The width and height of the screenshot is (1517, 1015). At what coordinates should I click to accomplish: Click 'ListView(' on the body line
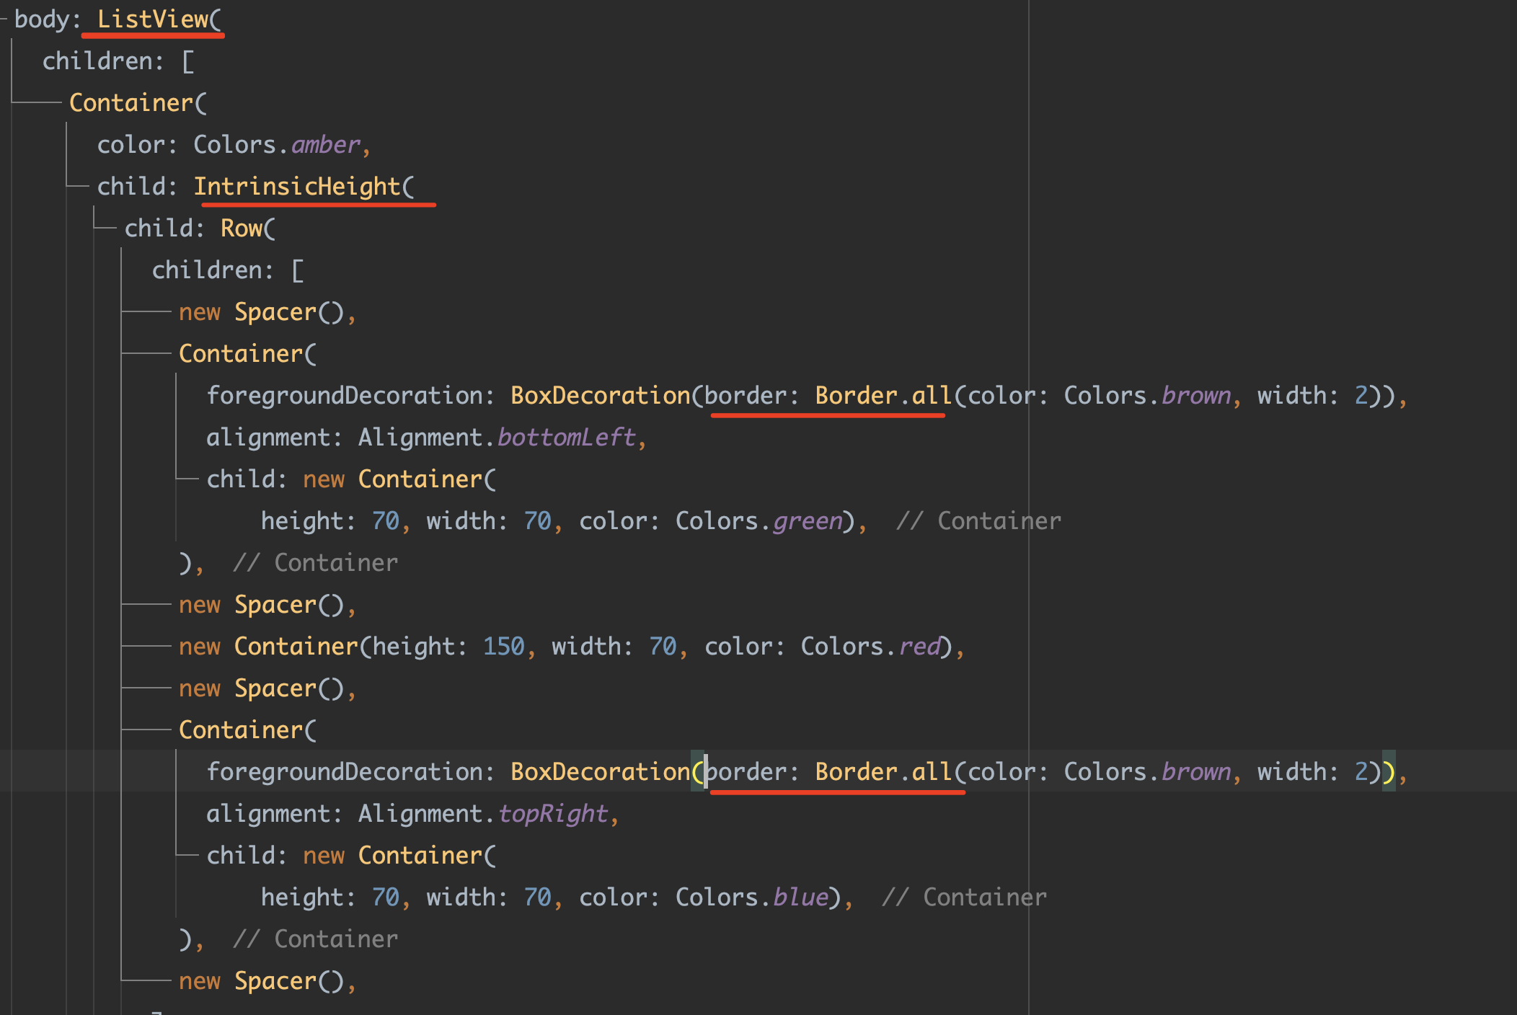pyautogui.click(x=159, y=19)
